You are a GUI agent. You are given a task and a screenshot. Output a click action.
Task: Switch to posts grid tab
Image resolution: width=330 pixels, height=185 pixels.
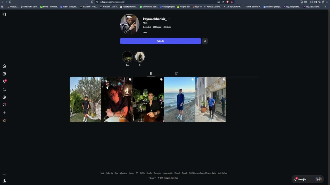151,74
